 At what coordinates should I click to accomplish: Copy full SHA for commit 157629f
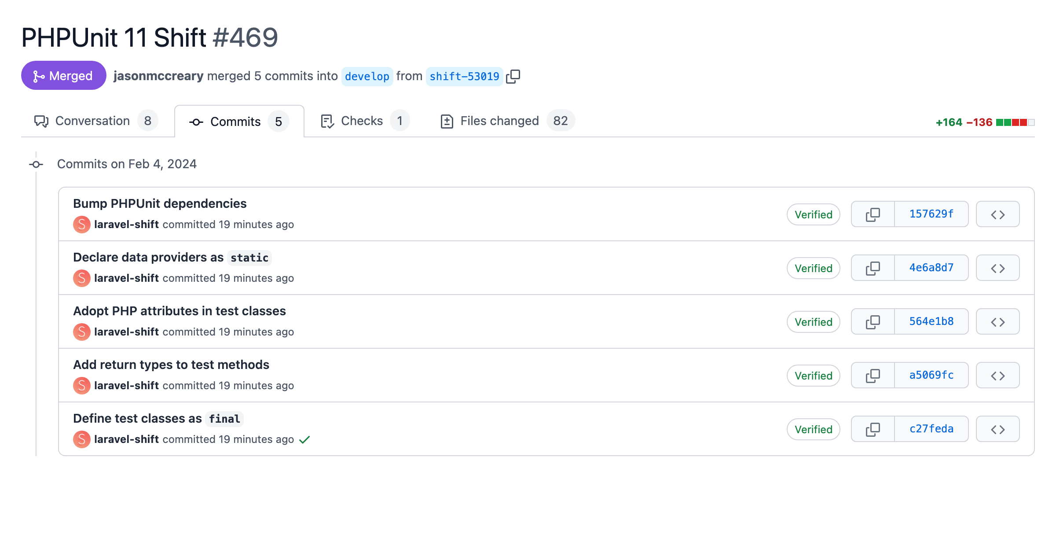(873, 214)
